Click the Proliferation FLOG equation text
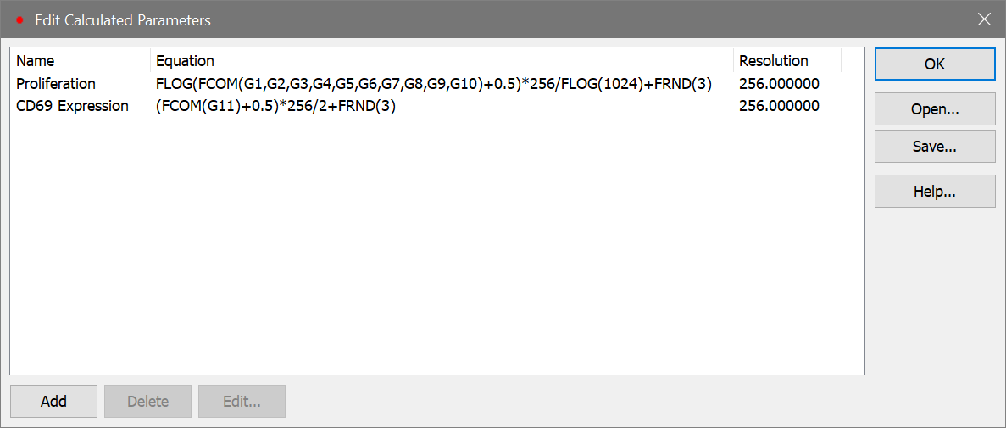Screen dimensions: 1006x428 [x=434, y=84]
